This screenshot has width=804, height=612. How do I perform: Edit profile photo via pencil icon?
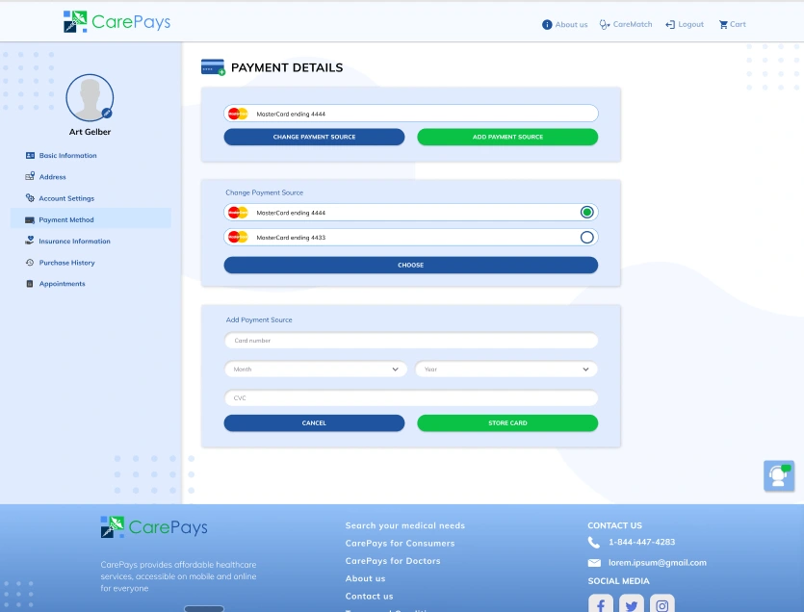tap(107, 114)
